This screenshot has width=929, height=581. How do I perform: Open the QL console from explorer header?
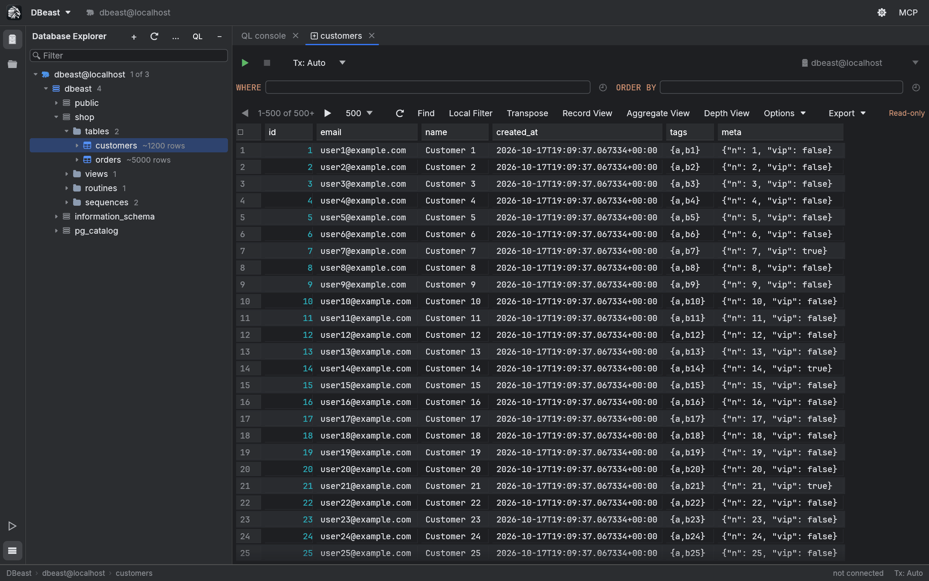click(197, 37)
